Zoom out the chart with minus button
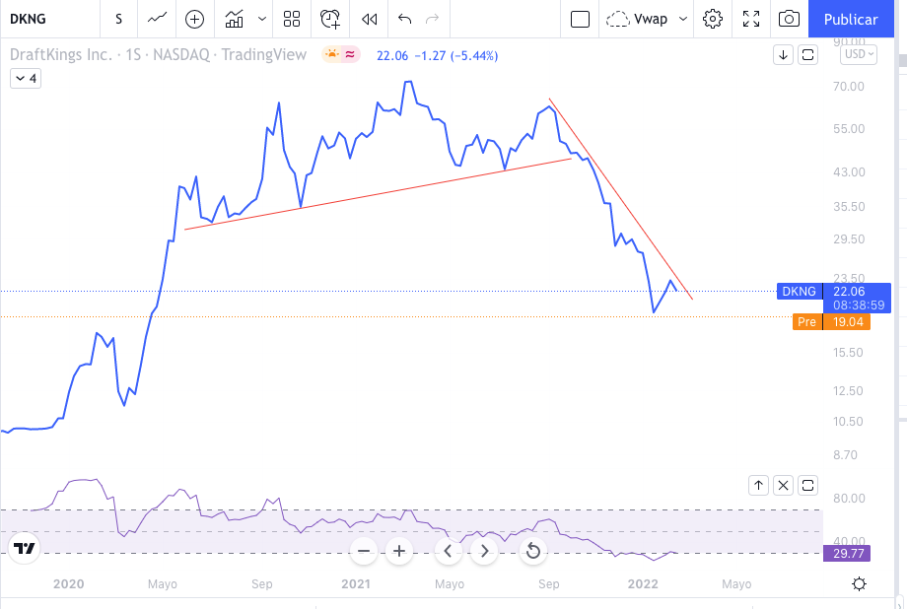 pos(364,551)
